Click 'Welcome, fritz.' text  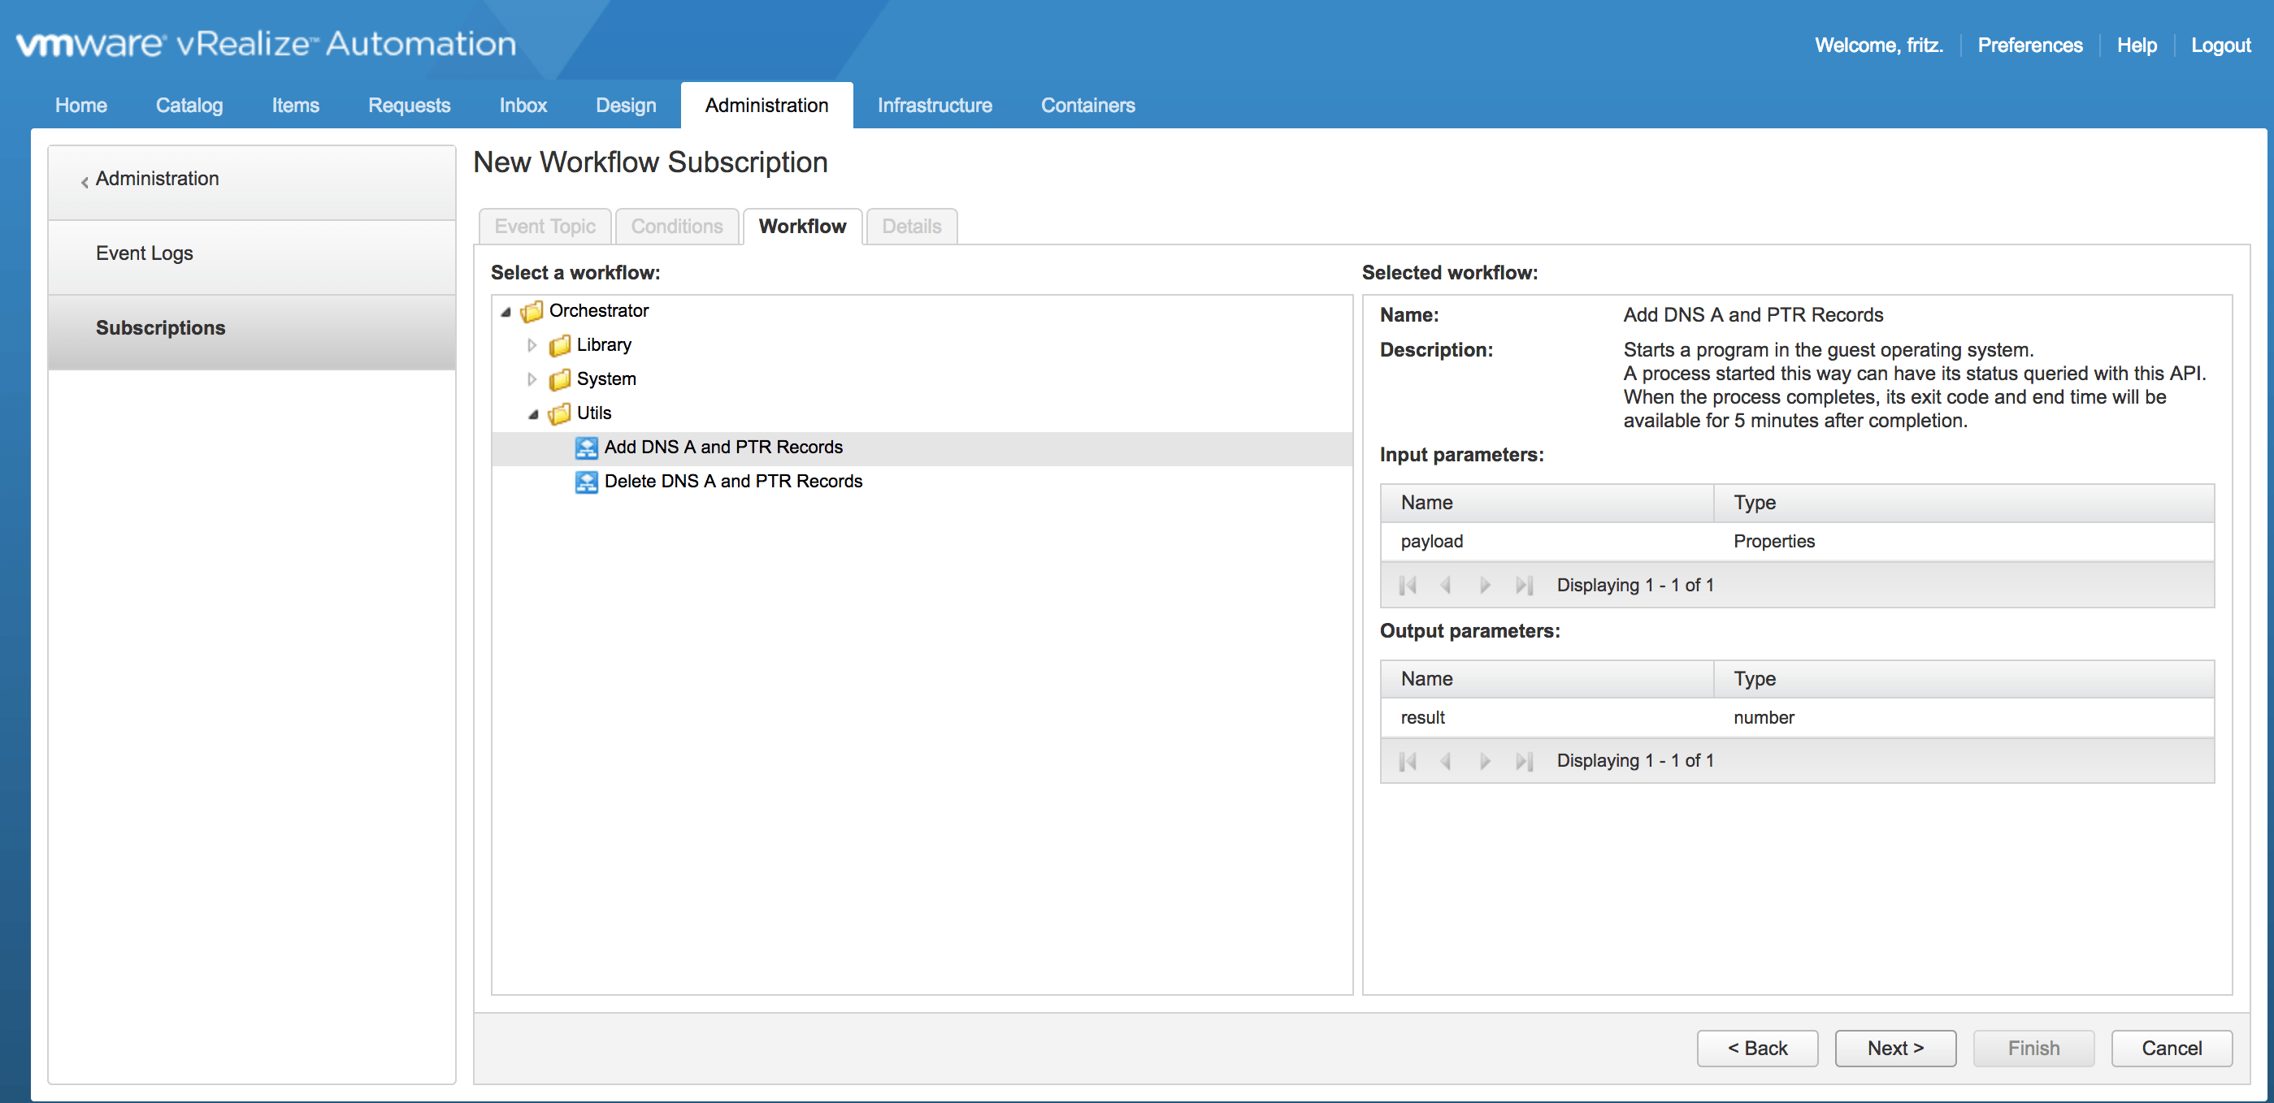click(x=1878, y=45)
